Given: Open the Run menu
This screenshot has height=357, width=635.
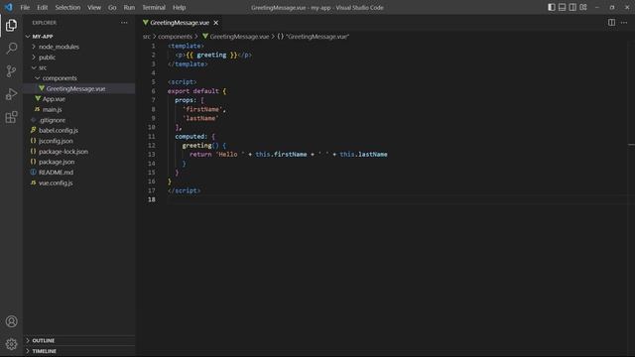Looking at the screenshot, I should pyautogui.click(x=129, y=7).
